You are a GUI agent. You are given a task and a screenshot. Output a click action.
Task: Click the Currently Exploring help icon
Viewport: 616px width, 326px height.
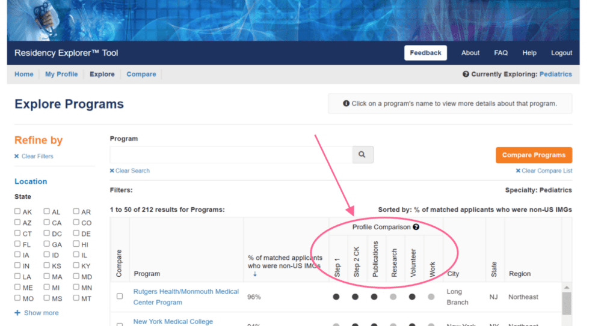[466, 74]
